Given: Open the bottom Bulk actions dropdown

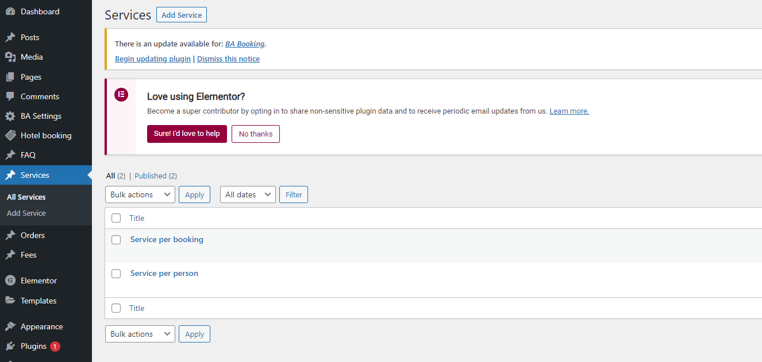Looking at the screenshot, I should pyautogui.click(x=140, y=334).
